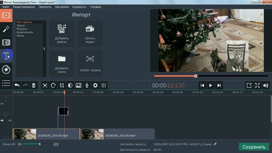Jump to previous frame
This screenshot has width=272, height=153.
202,85
